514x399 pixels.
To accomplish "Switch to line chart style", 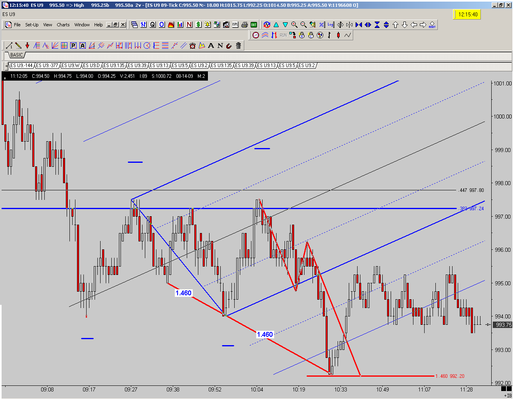I will (348, 35).
